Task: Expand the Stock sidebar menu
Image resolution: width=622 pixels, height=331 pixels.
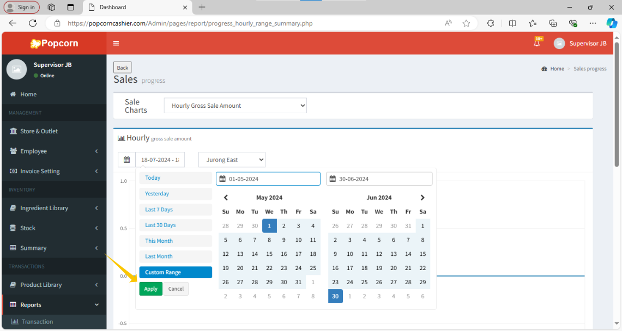Action: pos(54,228)
